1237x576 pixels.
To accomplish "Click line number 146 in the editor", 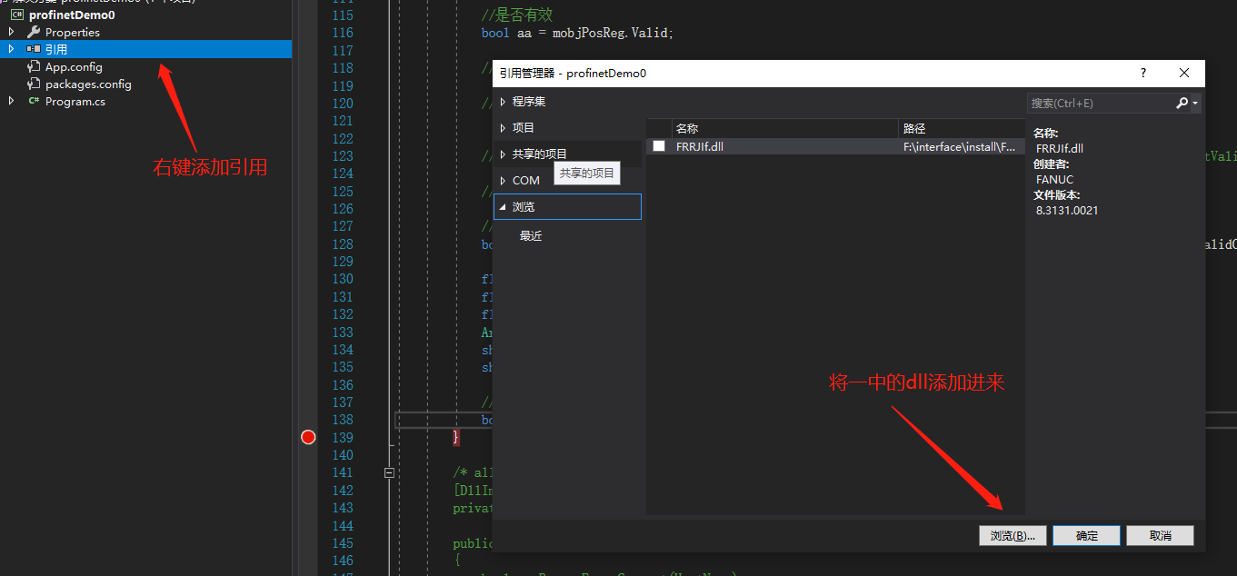I will (x=343, y=561).
